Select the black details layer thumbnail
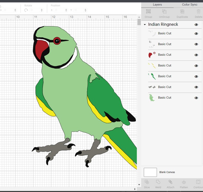Image resolution: width=203 pixels, height=192 pixels. (152, 44)
